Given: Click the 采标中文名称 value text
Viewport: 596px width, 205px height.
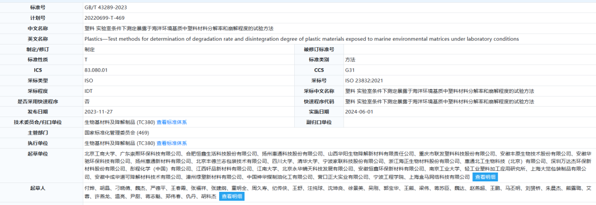Looking at the screenshot, I should tap(440, 91).
